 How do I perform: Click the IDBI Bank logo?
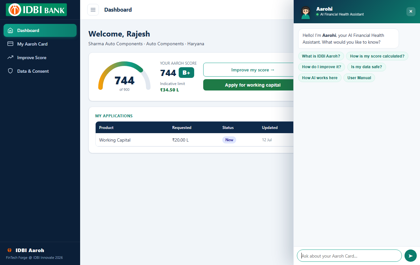[x=36, y=10]
